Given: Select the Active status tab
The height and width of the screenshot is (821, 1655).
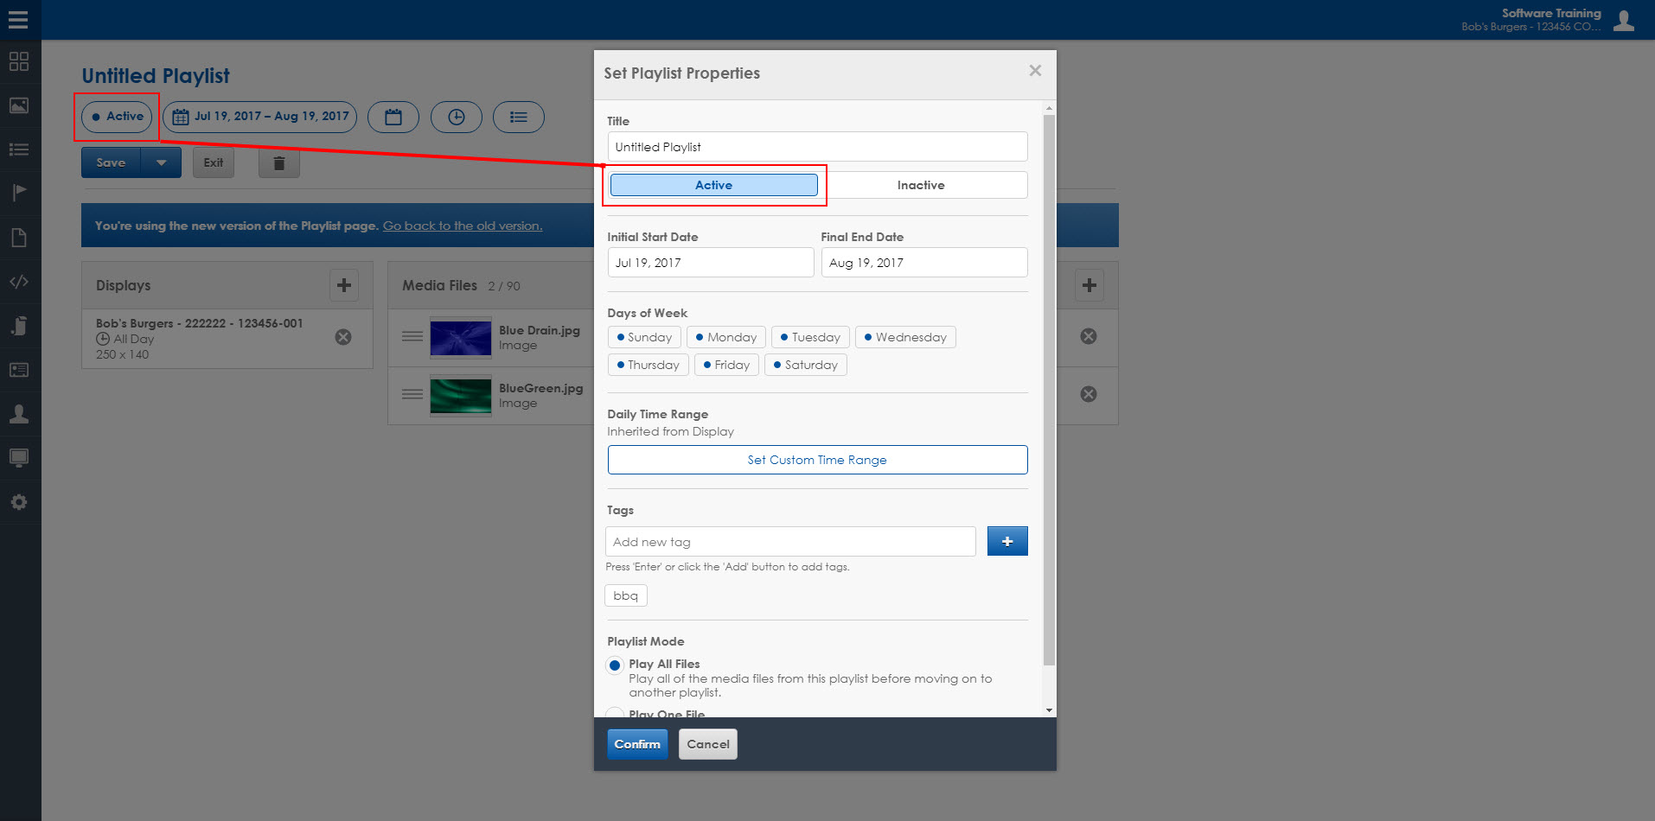Looking at the screenshot, I should tap(713, 185).
